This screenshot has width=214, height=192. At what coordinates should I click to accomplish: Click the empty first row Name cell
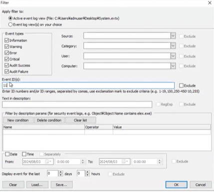43,132
